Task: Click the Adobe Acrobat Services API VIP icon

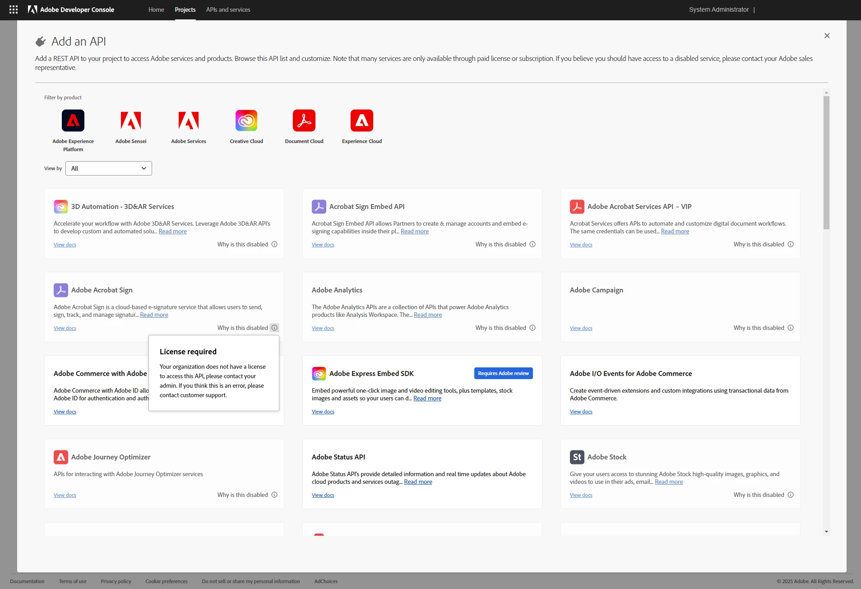Action: [577, 207]
